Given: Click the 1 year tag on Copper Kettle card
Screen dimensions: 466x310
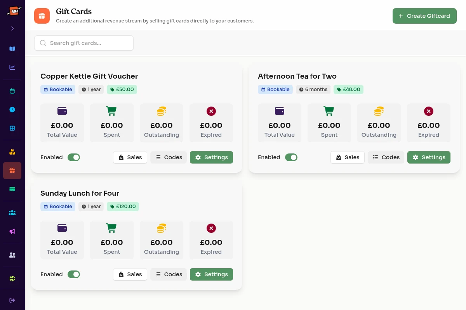Looking at the screenshot, I should coord(91,90).
